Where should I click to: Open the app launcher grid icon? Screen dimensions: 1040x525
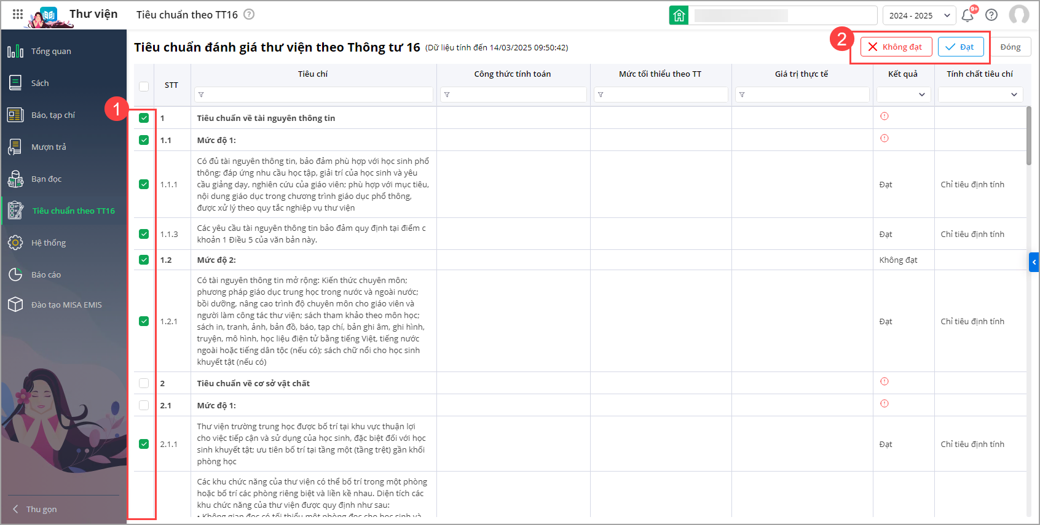(x=18, y=14)
